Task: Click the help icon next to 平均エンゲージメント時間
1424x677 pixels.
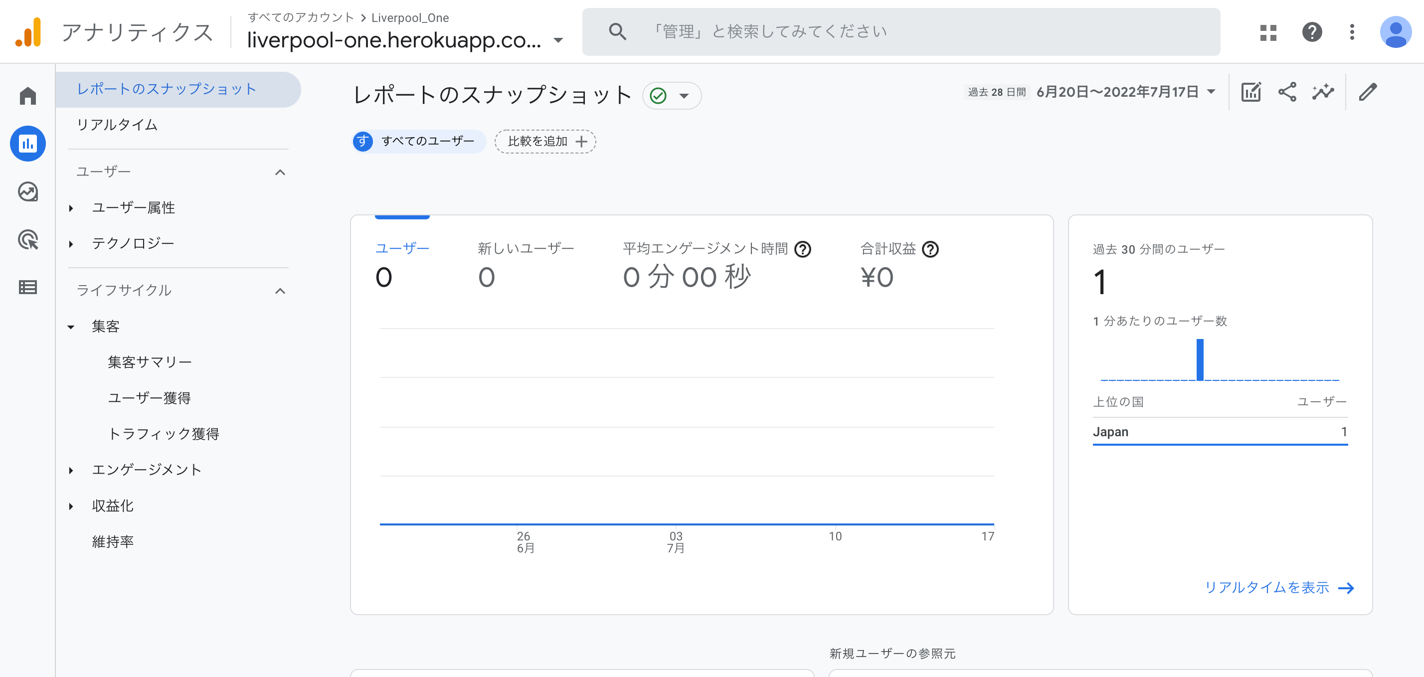Action: [x=803, y=250]
